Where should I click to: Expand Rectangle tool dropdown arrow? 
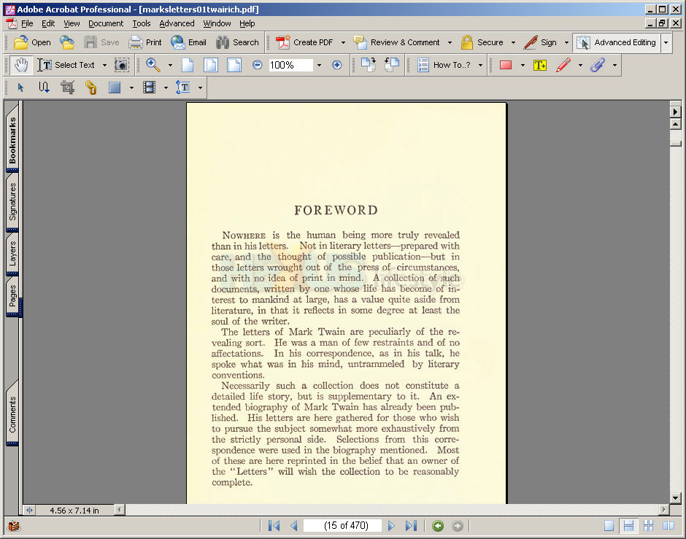coord(523,65)
